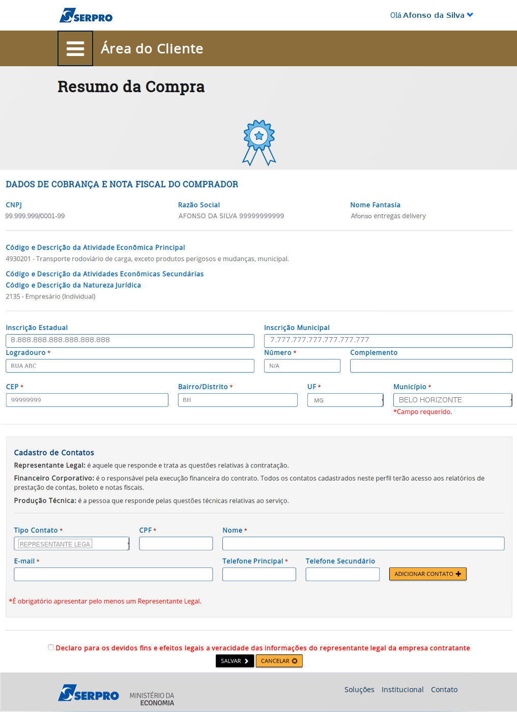Expand the Olá Afonso da Silva user menu
517x712 pixels.
coord(432,15)
